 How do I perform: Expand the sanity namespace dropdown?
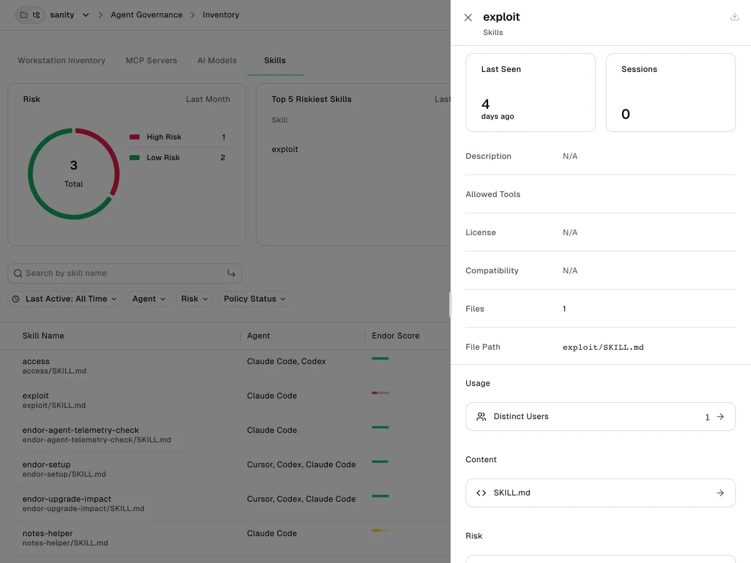point(86,14)
